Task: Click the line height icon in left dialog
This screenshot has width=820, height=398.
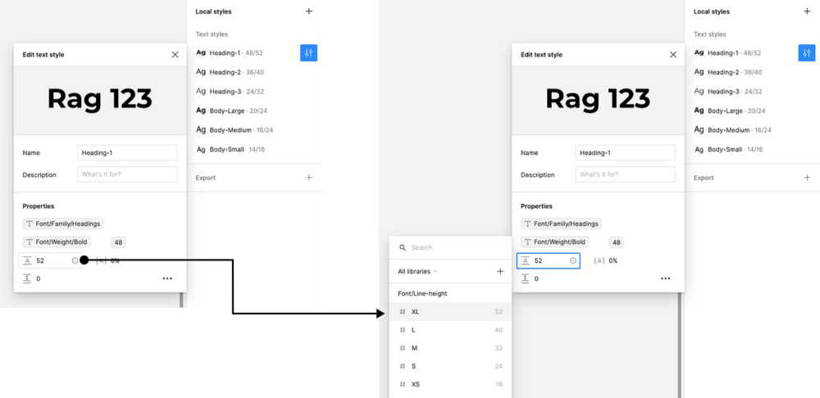Action: point(27,260)
